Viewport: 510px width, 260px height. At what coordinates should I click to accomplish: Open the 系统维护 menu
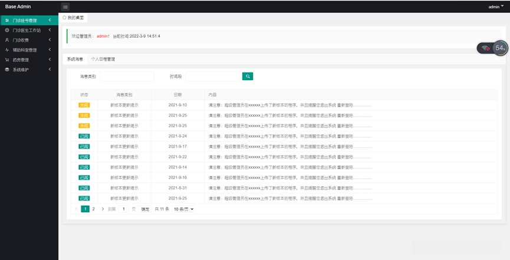(x=29, y=70)
